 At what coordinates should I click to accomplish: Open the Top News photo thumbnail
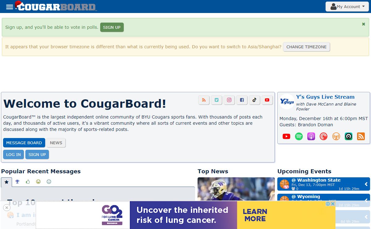(x=236, y=189)
